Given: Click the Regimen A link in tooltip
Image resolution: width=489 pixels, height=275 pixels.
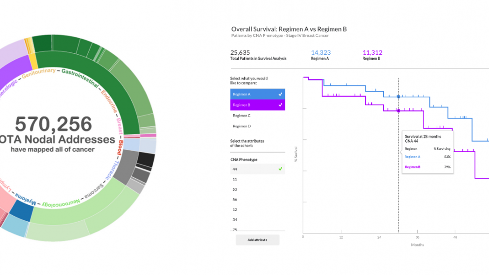Looking at the screenshot, I should (412, 157).
